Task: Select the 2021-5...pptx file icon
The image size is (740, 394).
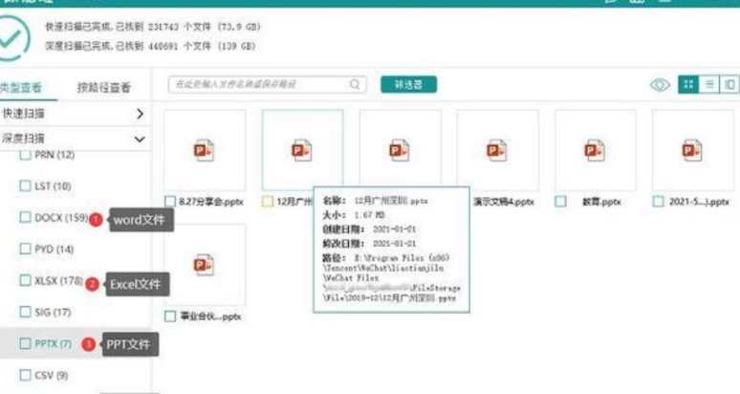Action: click(x=692, y=150)
